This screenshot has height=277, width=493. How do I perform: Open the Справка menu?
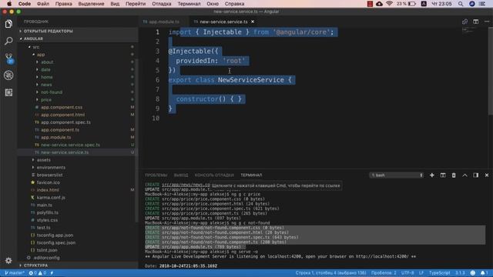(234, 4)
